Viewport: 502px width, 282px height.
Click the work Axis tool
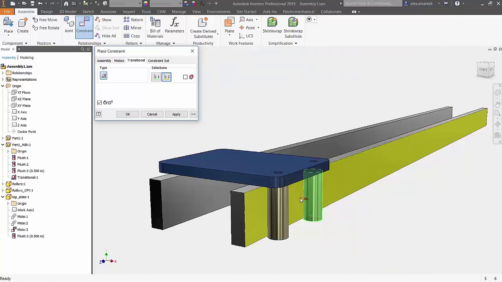point(247,20)
